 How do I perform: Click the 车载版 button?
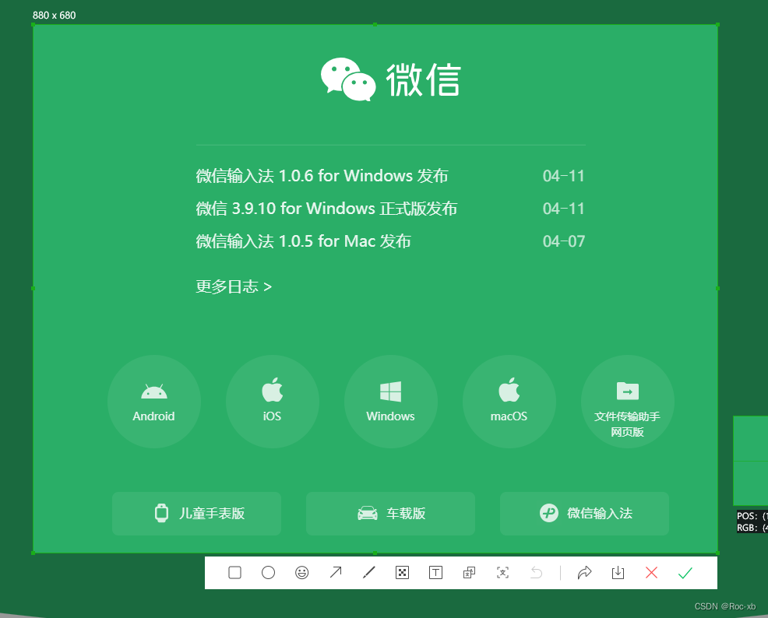click(x=390, y=513)
